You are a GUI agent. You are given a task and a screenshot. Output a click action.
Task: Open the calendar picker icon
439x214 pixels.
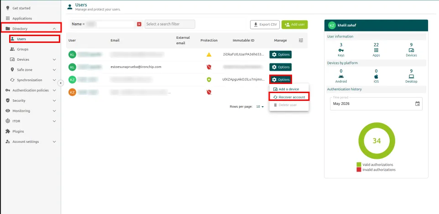pos(418,104)
